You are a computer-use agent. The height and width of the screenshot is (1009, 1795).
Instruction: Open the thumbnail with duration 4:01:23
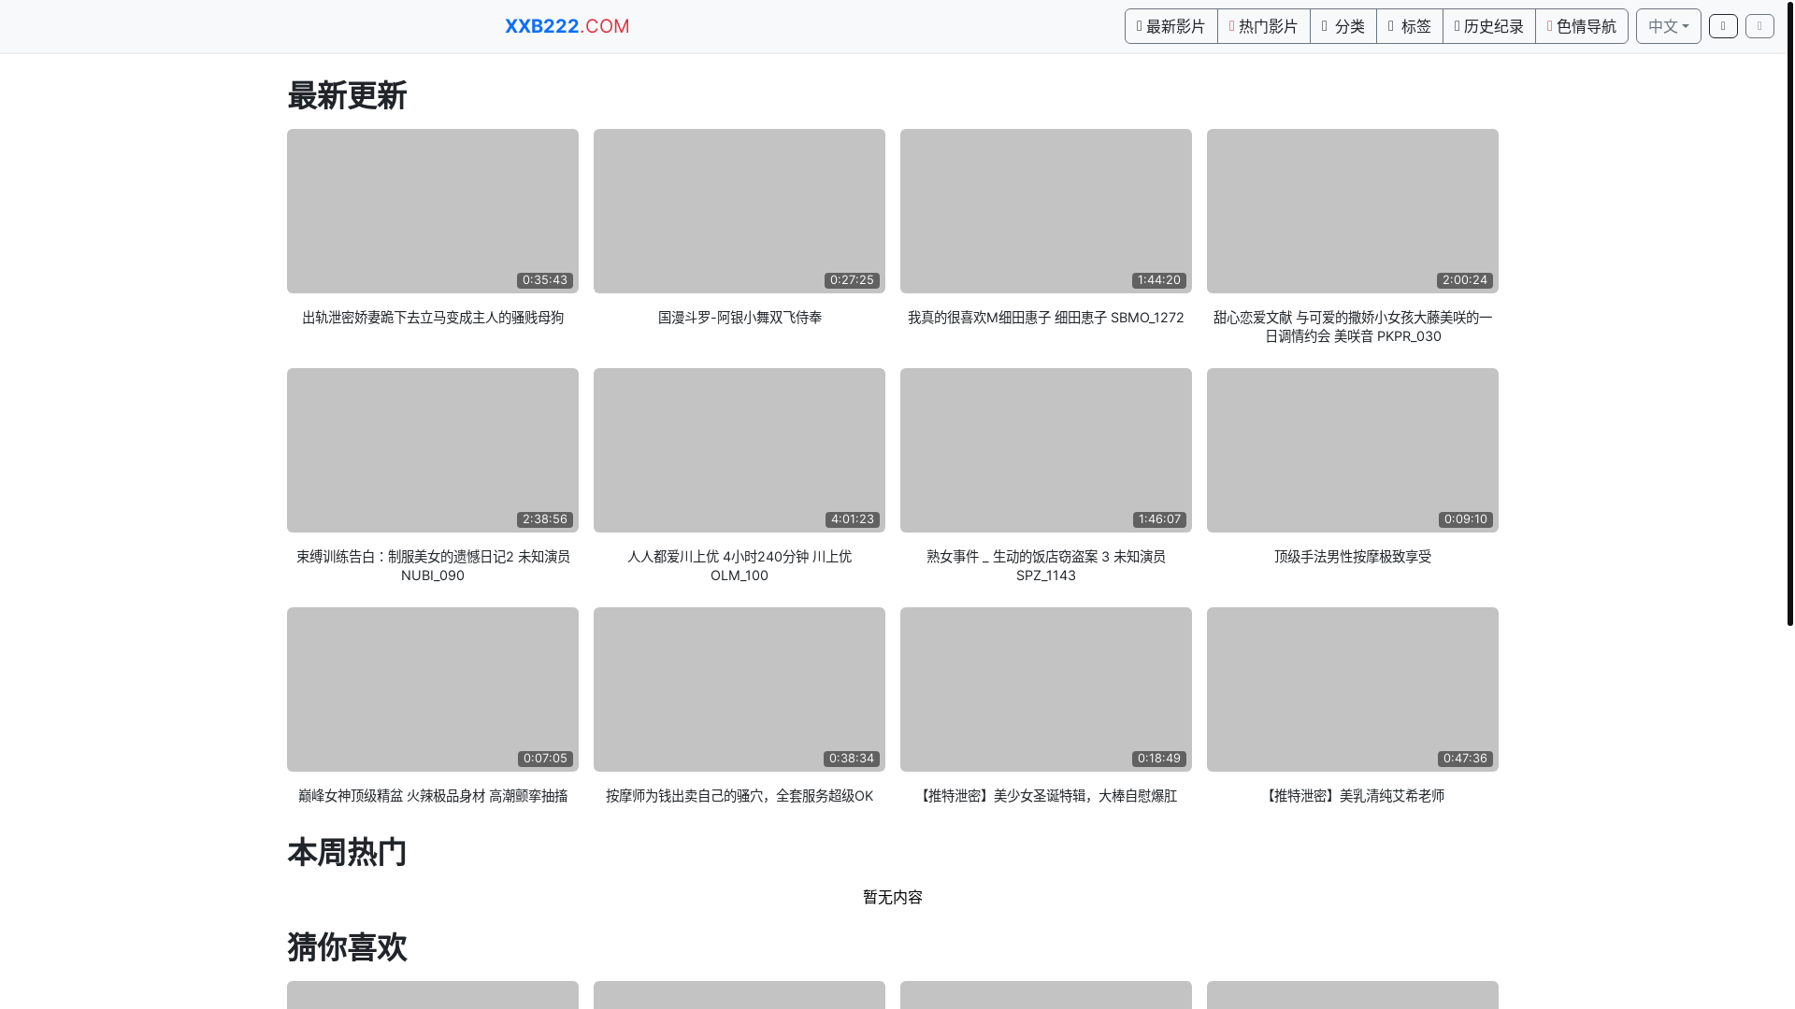[740, 450]
